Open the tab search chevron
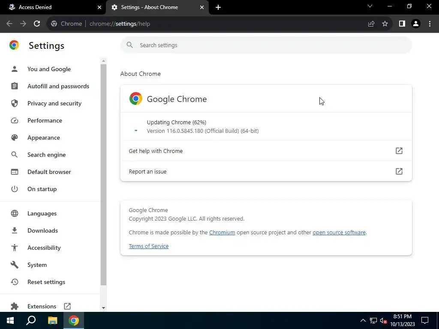The height and width of the screenshot is (329, 439). [370, 6]
